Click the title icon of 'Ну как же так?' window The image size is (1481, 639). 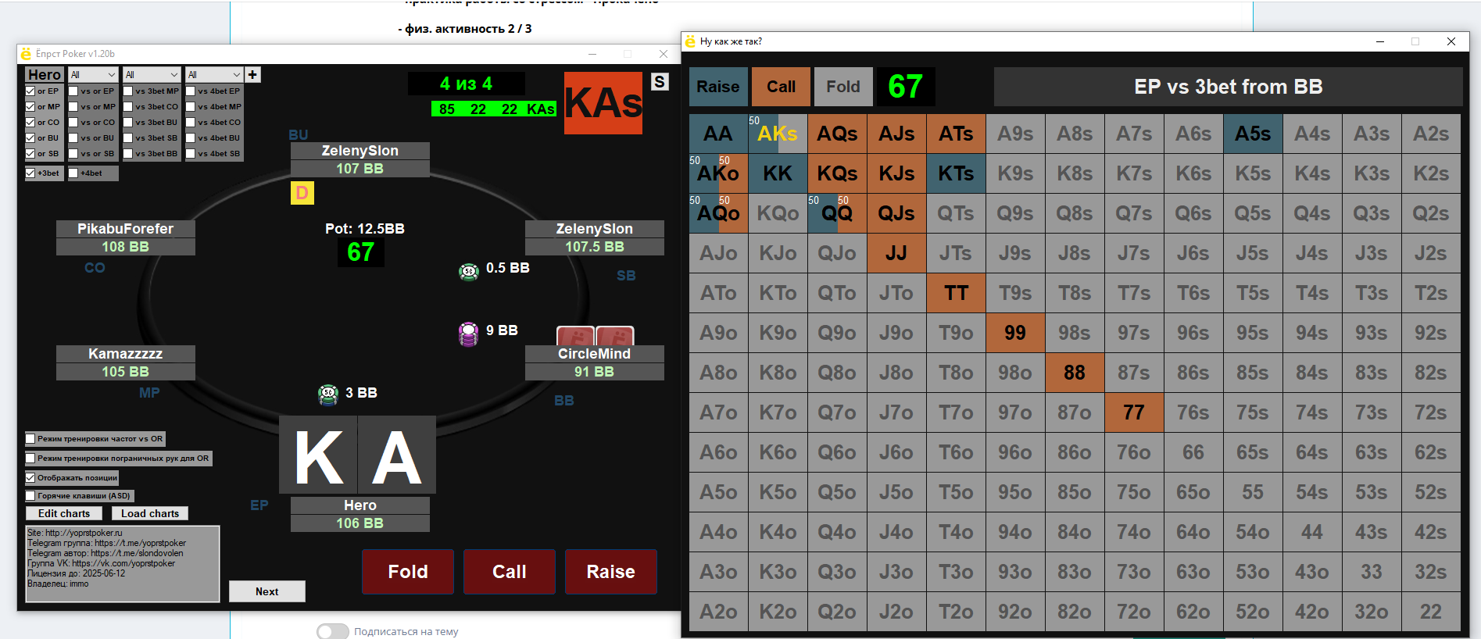click(x=690, y=41)
